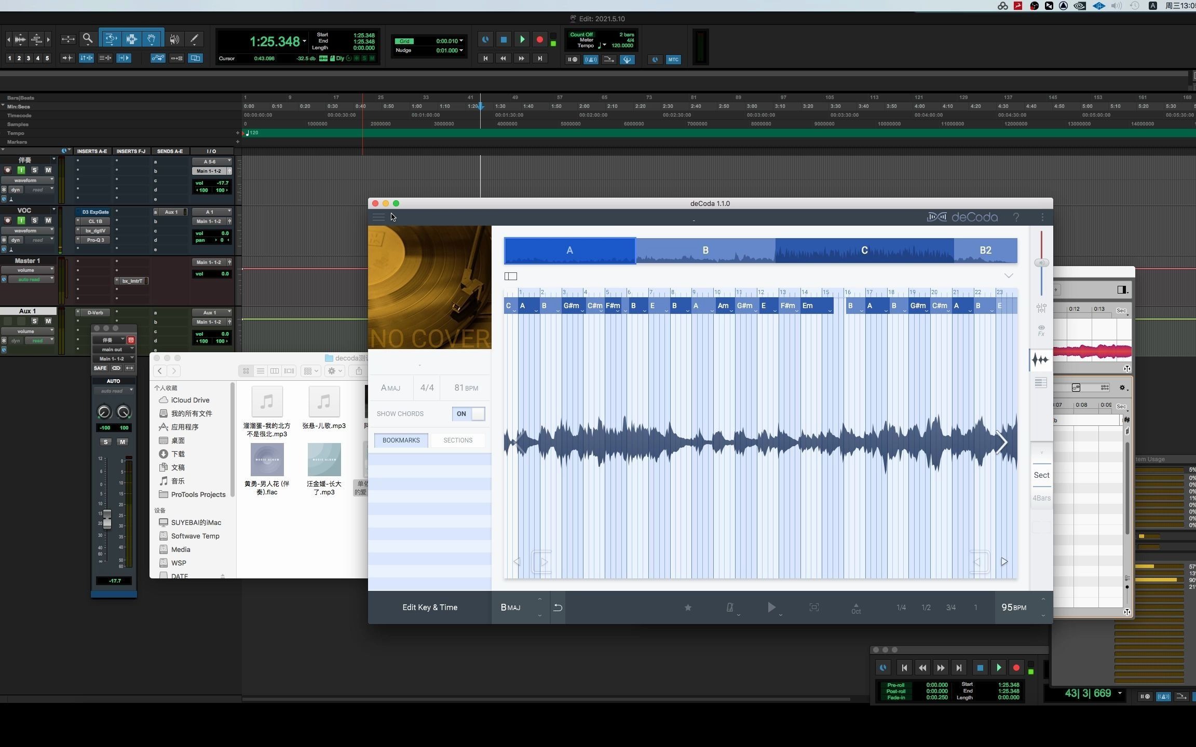This screenshot has width=1196, height=747.
Task: Select section A in the deCoda timeline
Action: tap(569, 251)
